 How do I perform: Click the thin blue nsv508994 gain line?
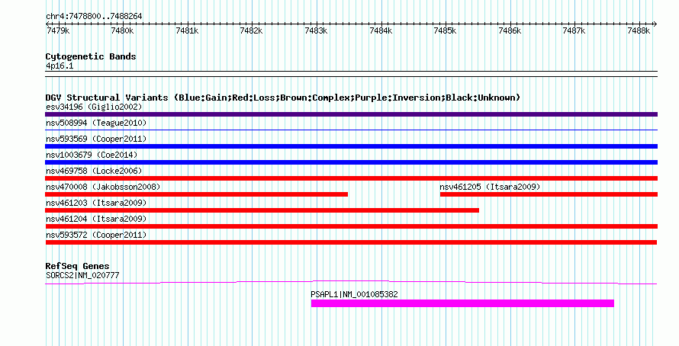click(351, 130)
